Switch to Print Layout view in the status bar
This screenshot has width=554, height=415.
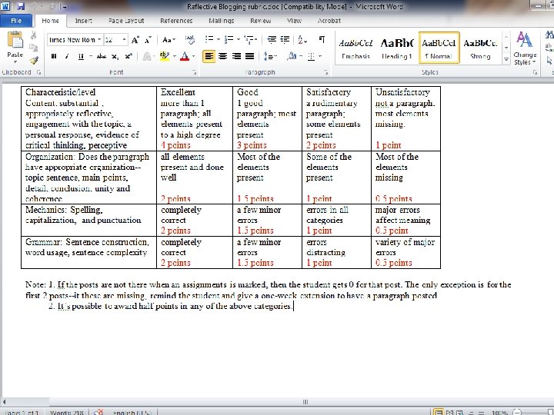pyautogui.click(x=438, y=412)
